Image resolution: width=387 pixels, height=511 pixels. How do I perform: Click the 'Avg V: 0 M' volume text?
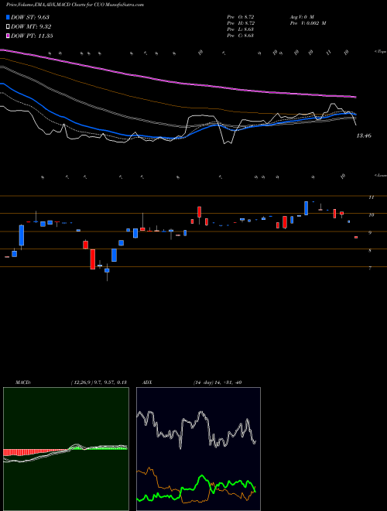(301, 16)
